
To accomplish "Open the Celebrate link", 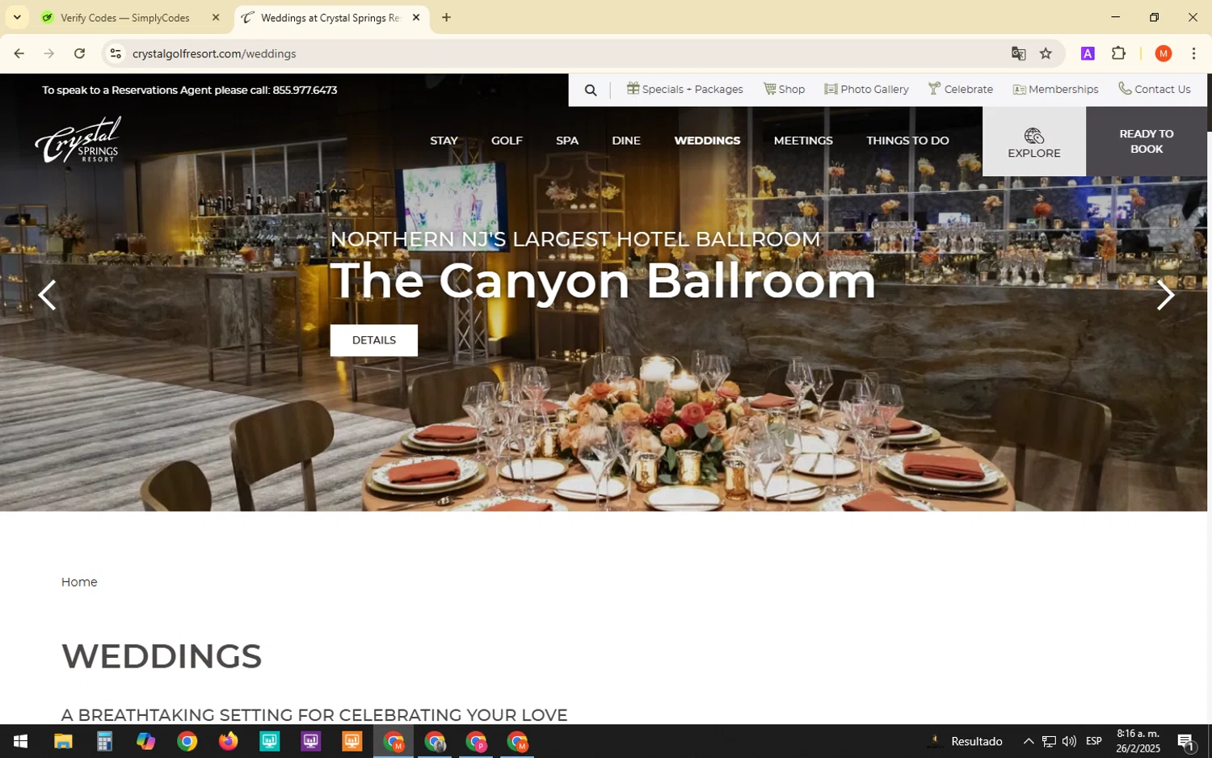I will coord(960,89).
